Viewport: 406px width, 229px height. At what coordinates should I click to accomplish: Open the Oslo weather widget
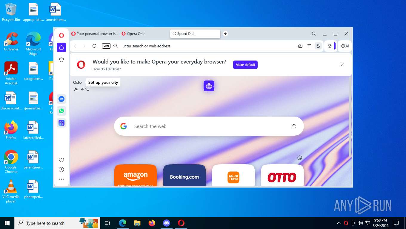click(81, 86)
